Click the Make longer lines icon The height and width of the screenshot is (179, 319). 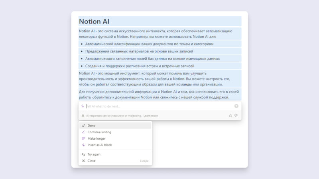click(83, 138)
